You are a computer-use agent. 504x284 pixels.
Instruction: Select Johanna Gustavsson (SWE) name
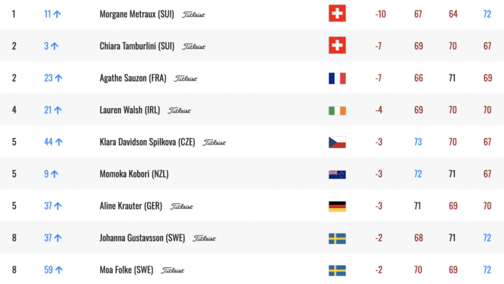click(x=142, y=238)
